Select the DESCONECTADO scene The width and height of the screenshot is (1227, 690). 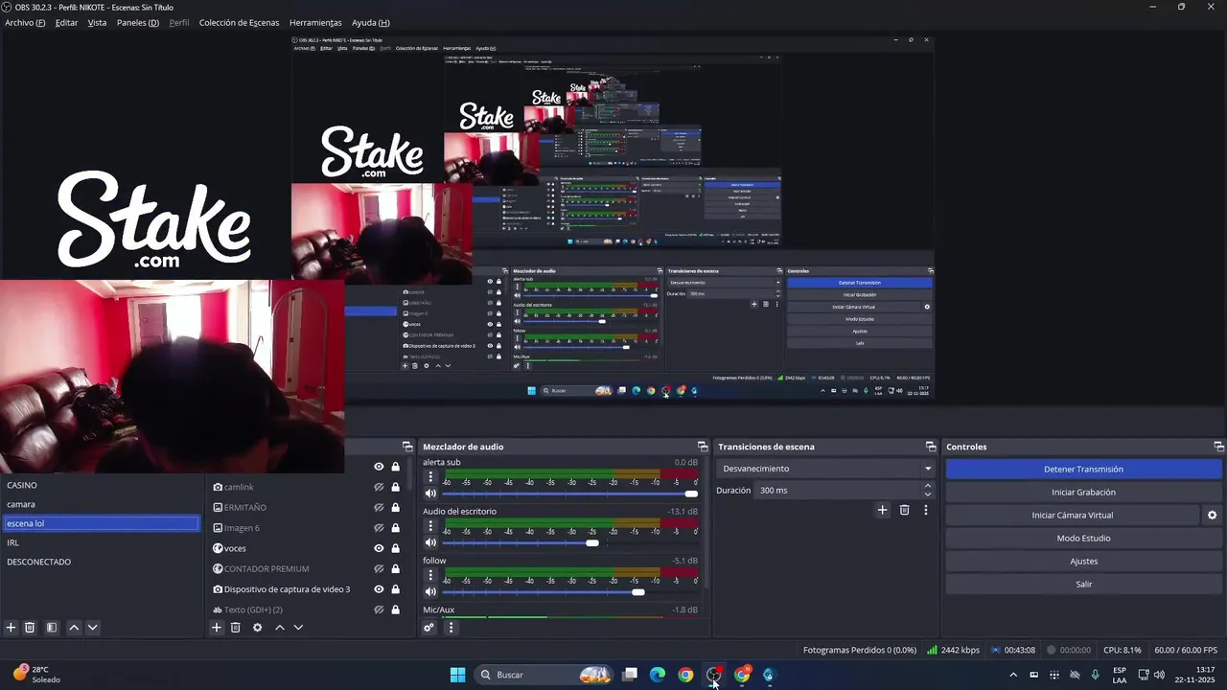(101, 562)
